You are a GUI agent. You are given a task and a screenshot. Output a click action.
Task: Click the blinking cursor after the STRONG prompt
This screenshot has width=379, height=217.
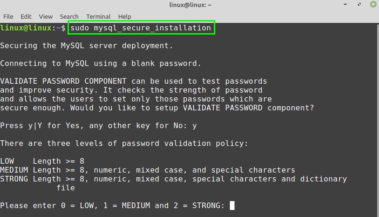point(232,205)
